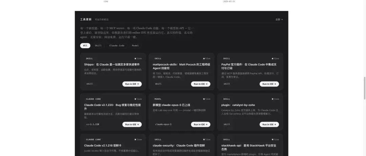Open stackhawk-api card title
Viewport: 366px width, 156px height.
click(x=249, y=148)
